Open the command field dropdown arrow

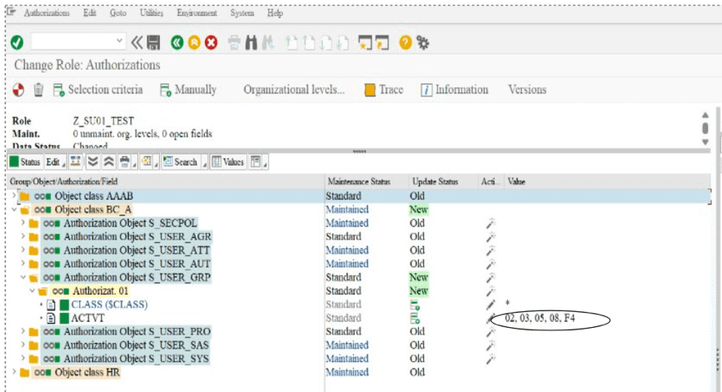tap(121, 42)
